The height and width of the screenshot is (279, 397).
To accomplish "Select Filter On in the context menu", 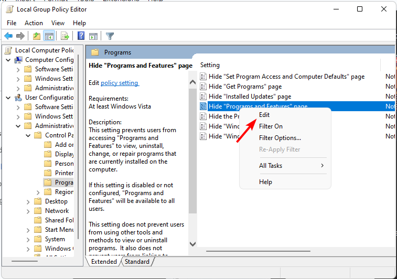I will [x=285, y=126].
